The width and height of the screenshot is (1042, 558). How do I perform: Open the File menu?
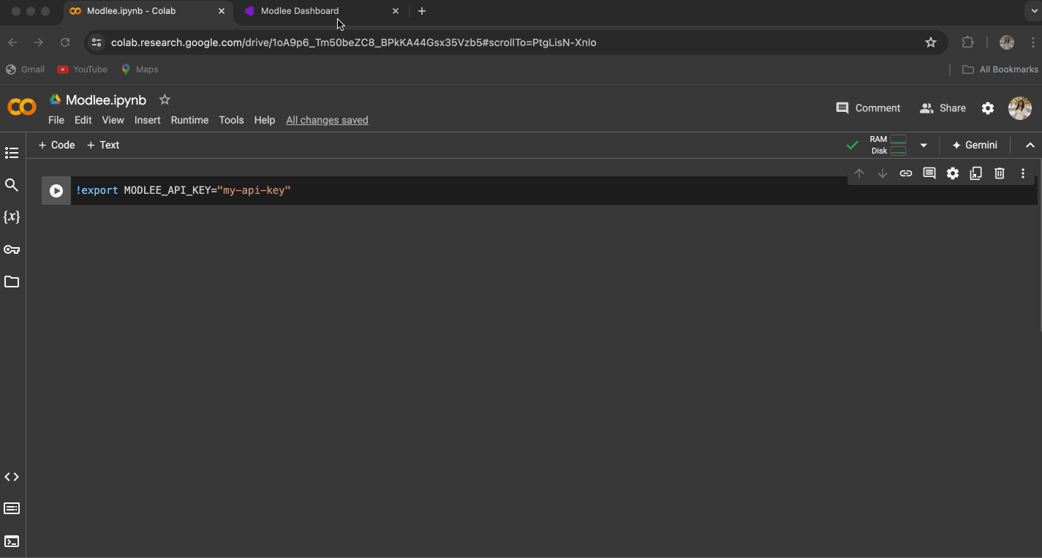(56, 120)
